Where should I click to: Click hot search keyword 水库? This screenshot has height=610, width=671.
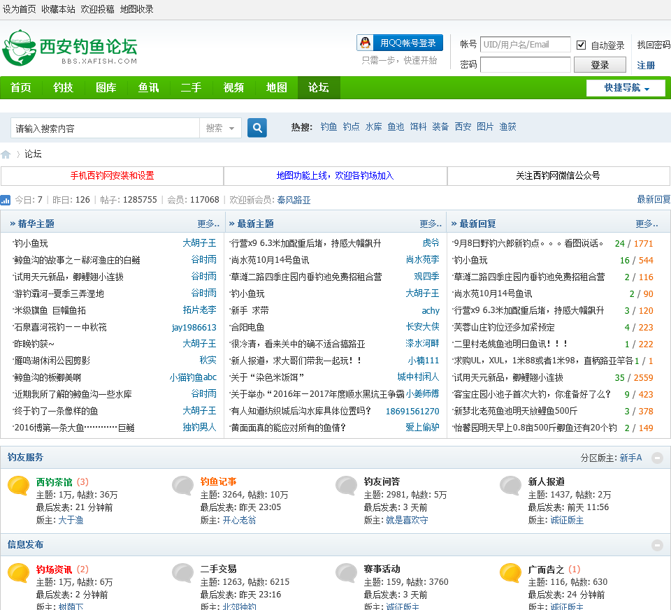click(373, 126)
